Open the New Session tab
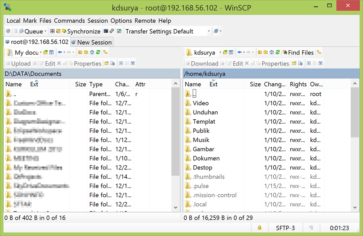The width and height of the screenshot is (363, 236). (x=92, y=42)
